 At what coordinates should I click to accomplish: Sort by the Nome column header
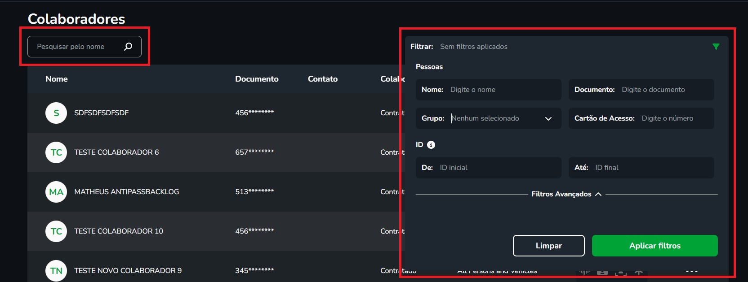[57, 79]
